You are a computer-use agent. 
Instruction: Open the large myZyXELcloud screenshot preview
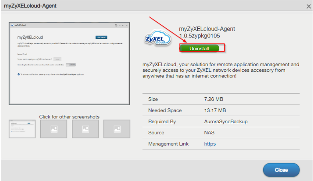(69, 63)
